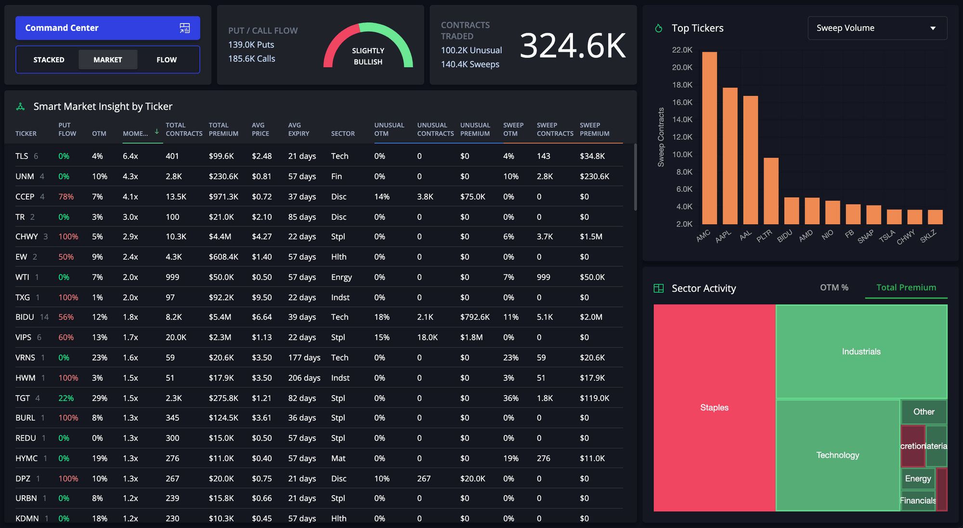963x528 pixels.
Task: Select the FLOW view mode
Action: click(x=166, y=59)
